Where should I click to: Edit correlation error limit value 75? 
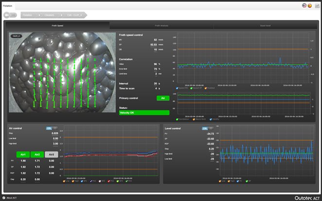(x=156, y=69)
